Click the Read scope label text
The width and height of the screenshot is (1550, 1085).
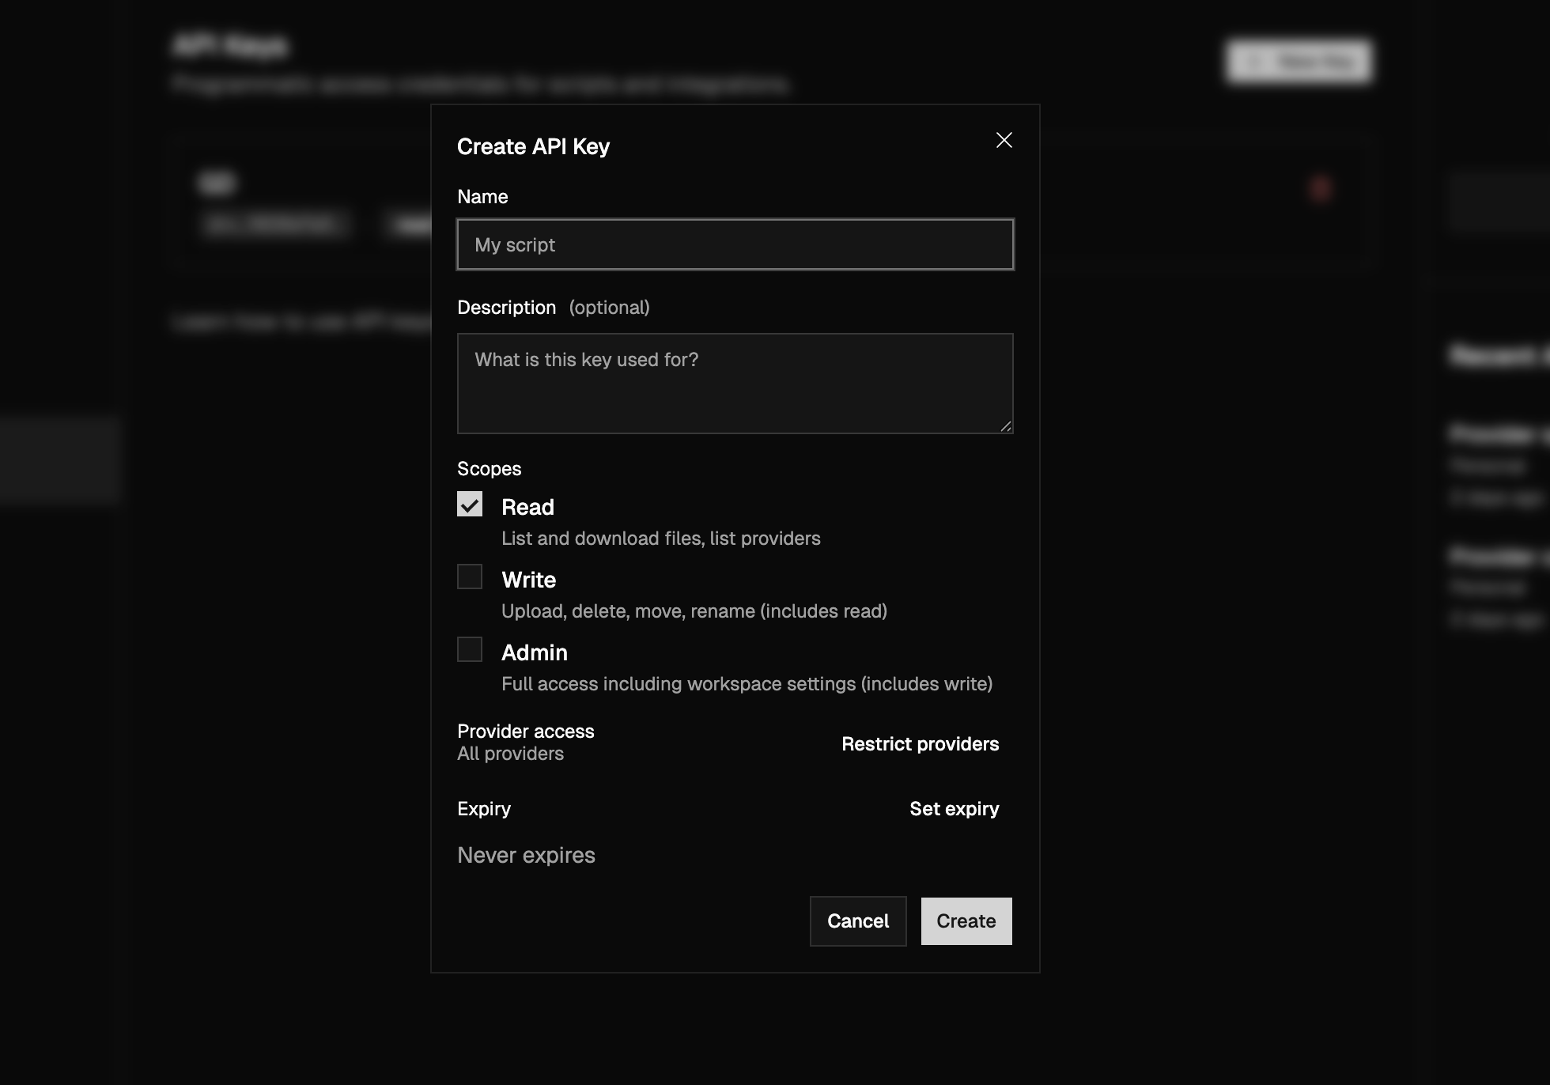click(527, 507)
